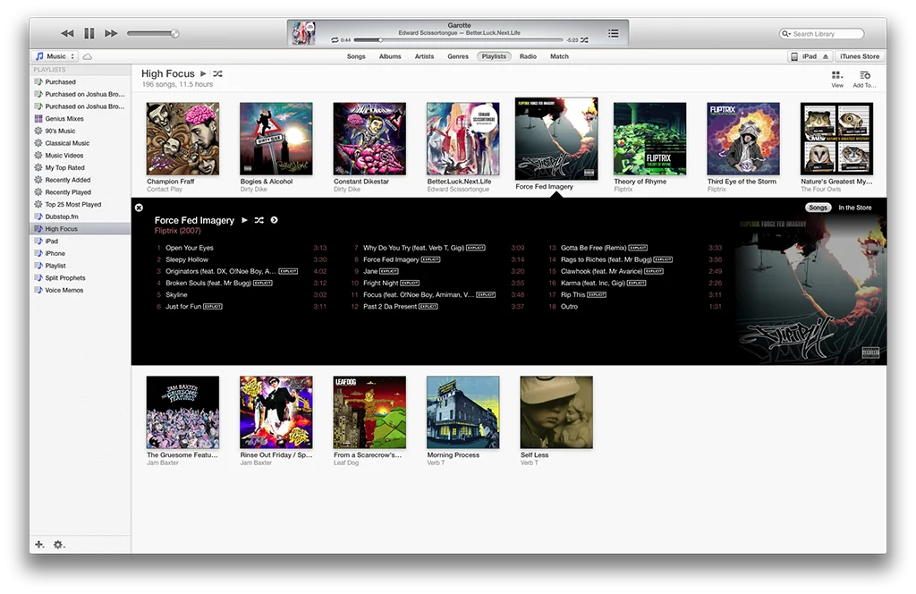Select the track Fright Night
The height and width of the screenshot is (594, 916).
click(438, 283)
